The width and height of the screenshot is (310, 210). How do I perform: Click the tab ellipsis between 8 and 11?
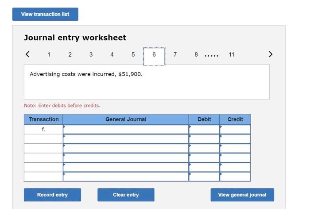pos(211,56)
